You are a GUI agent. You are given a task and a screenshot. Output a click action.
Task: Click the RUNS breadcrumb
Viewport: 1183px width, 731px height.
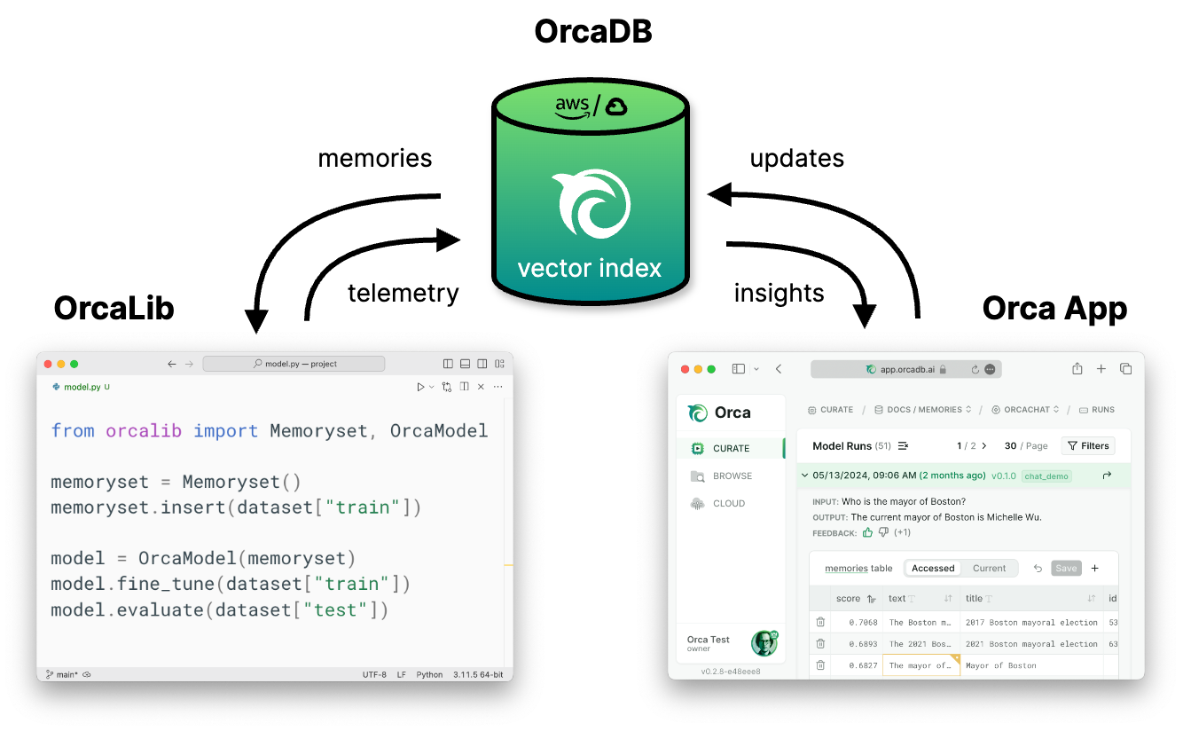click(x=1096, y=410)
